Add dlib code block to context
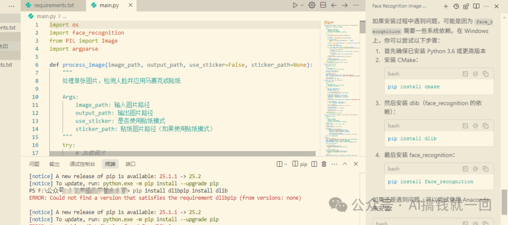 tap(475, 125)
